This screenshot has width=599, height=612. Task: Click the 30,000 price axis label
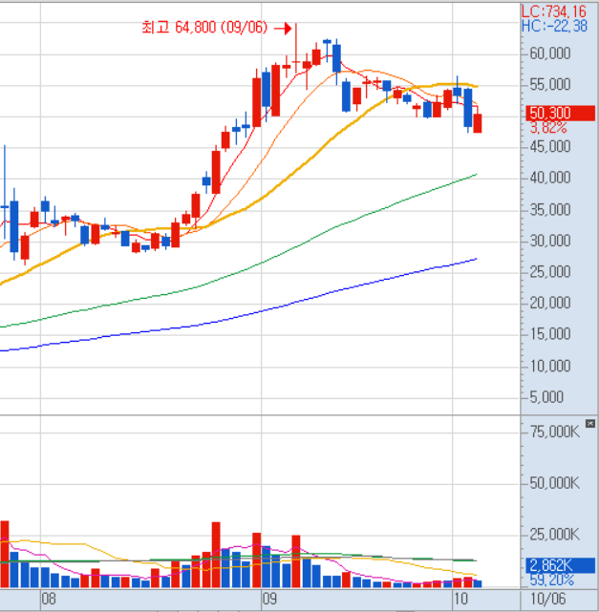(x=549, y=241)
